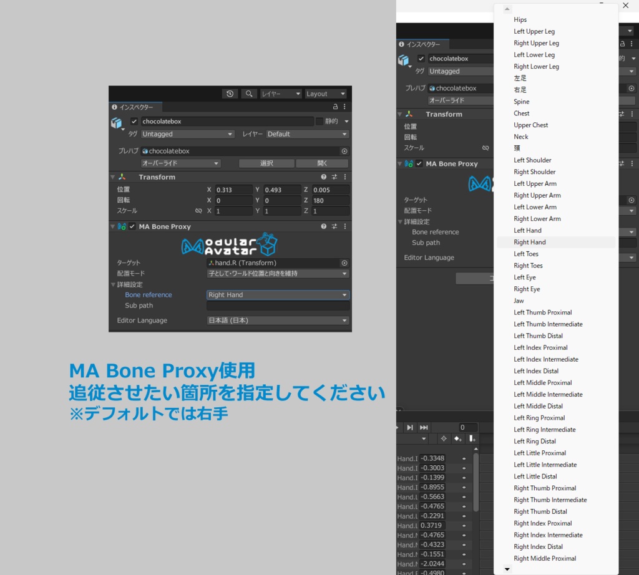Screen dimensions: 639x575
Task: Click the add event marker icon
Action: pos(472,438)
